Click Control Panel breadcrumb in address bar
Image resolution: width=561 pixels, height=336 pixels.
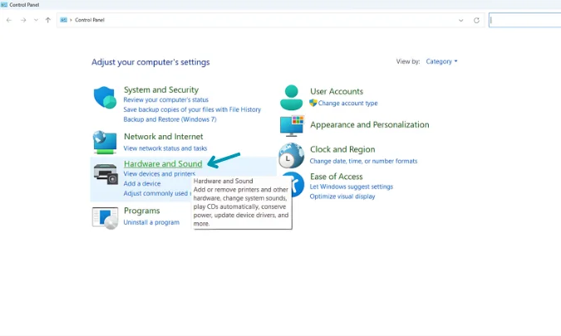click(x=90, y=20)
